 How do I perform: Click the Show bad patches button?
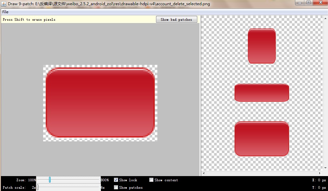click(x=176, y=19)
